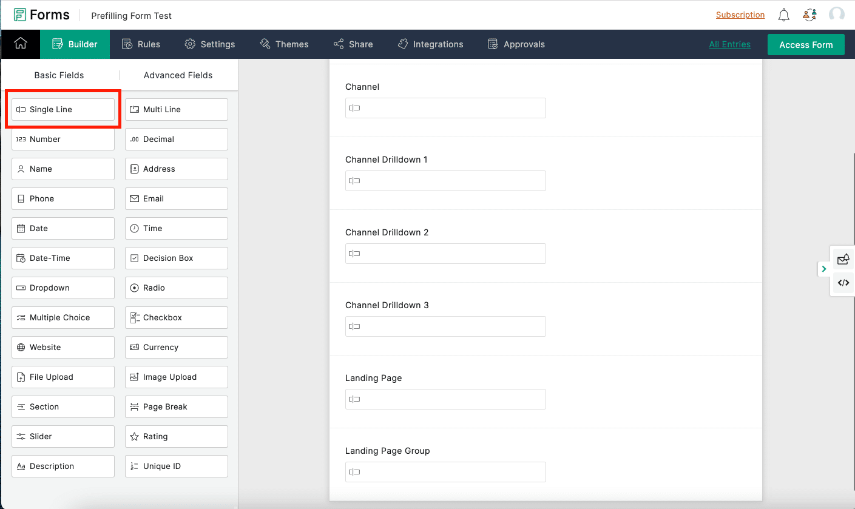855x509 pixels.
Task: Add a File Upload field
Action: [63, 377]
